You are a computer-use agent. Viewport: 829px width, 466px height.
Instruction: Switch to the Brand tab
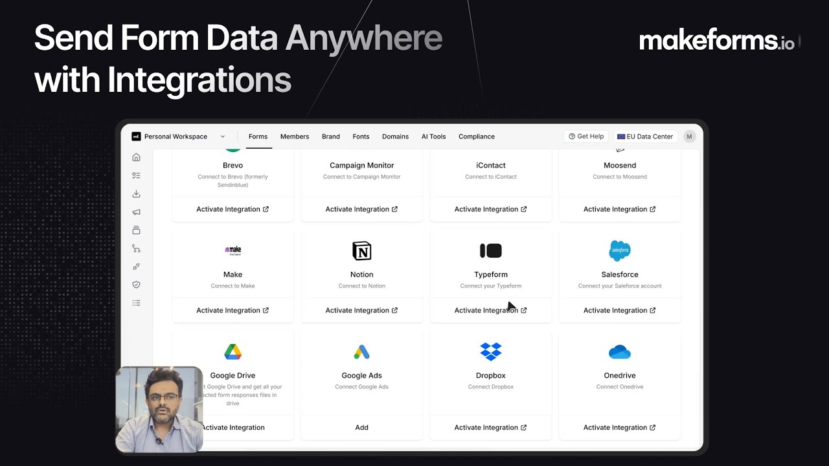pos(331,137)
